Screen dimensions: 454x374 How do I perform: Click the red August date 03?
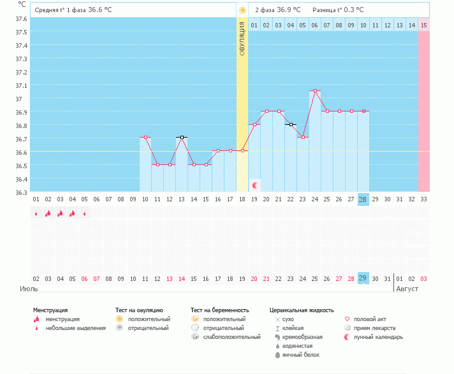(423, 279)
